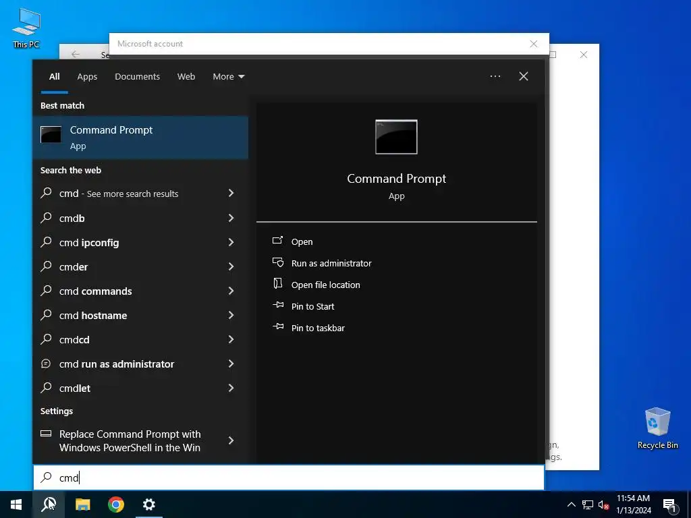Click the folder icon for Open file location
The width and height of the screenshot is (691, 518).
click(x=277, y=283)
